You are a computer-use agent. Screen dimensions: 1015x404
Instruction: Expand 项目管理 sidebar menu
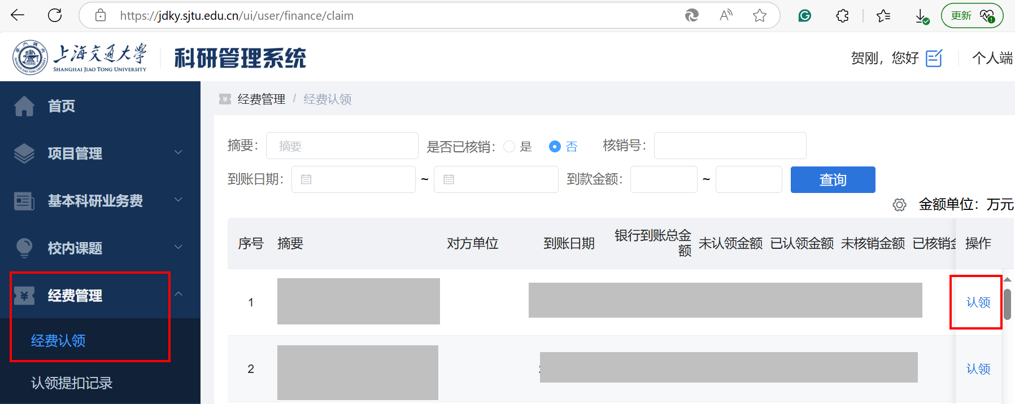click(99, 153)
